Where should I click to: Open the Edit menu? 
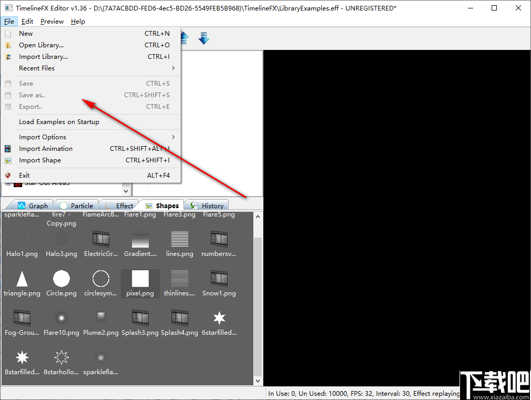click(27, 22)
